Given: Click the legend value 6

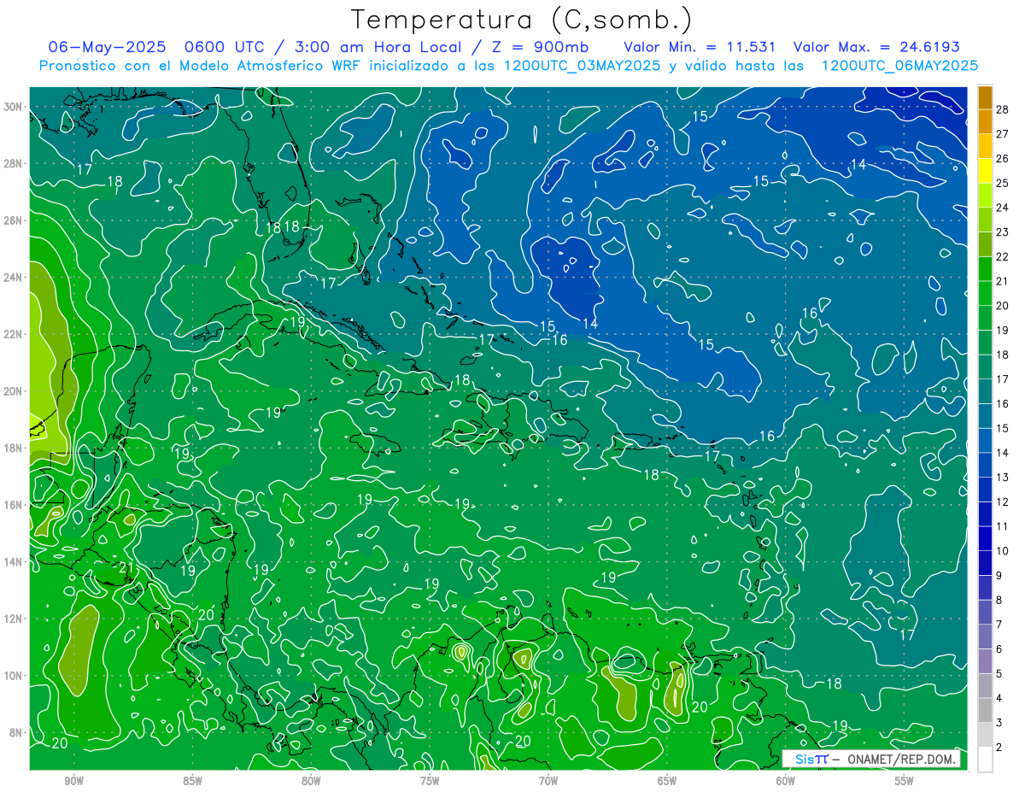Looking at the screenshot, I should point(999,649).
